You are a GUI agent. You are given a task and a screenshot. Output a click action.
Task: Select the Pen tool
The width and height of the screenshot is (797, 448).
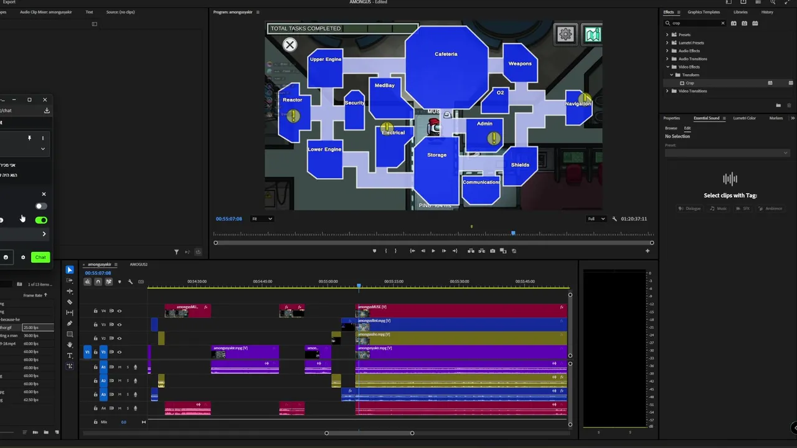pyautogui.click(x=70, y=323)
